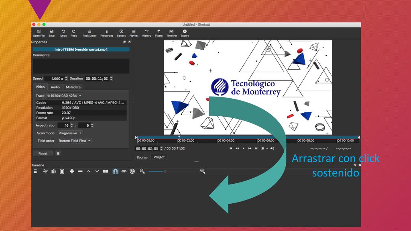The width and height of the screenshot is (411, 231).
Task: Zoom out the timeline with magnifier minus
Action: click(142, 171)
